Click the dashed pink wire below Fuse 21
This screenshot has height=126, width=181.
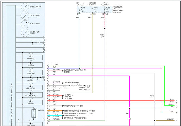coord(105,21)
